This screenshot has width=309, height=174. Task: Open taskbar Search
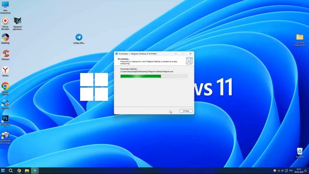[x=11, y=171]
